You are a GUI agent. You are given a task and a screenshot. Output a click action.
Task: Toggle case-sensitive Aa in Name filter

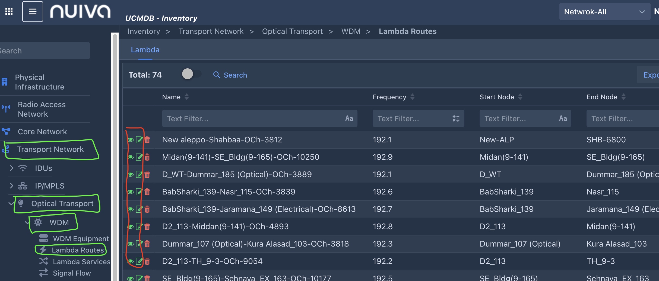tap(349, 119)
